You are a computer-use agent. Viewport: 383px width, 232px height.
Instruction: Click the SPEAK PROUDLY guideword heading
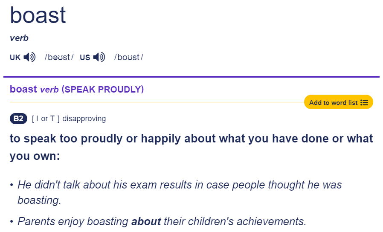coord(103,90)
